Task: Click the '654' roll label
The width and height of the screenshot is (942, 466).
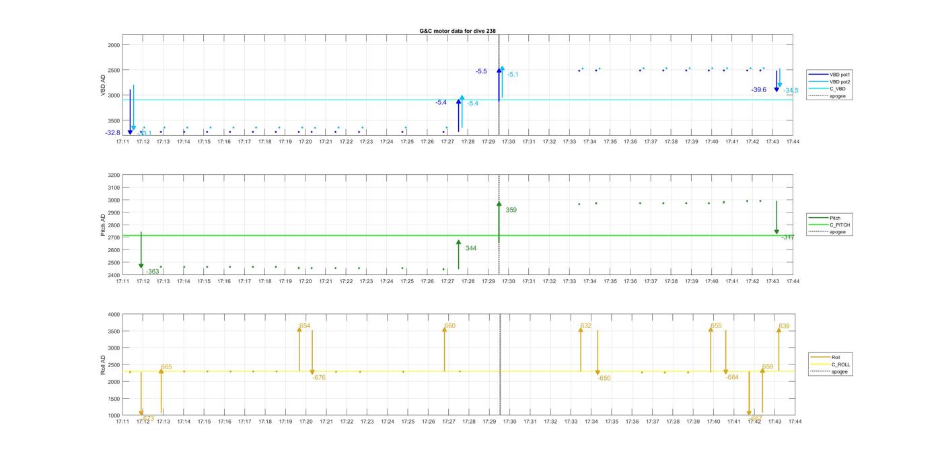Action: (305, 325)
